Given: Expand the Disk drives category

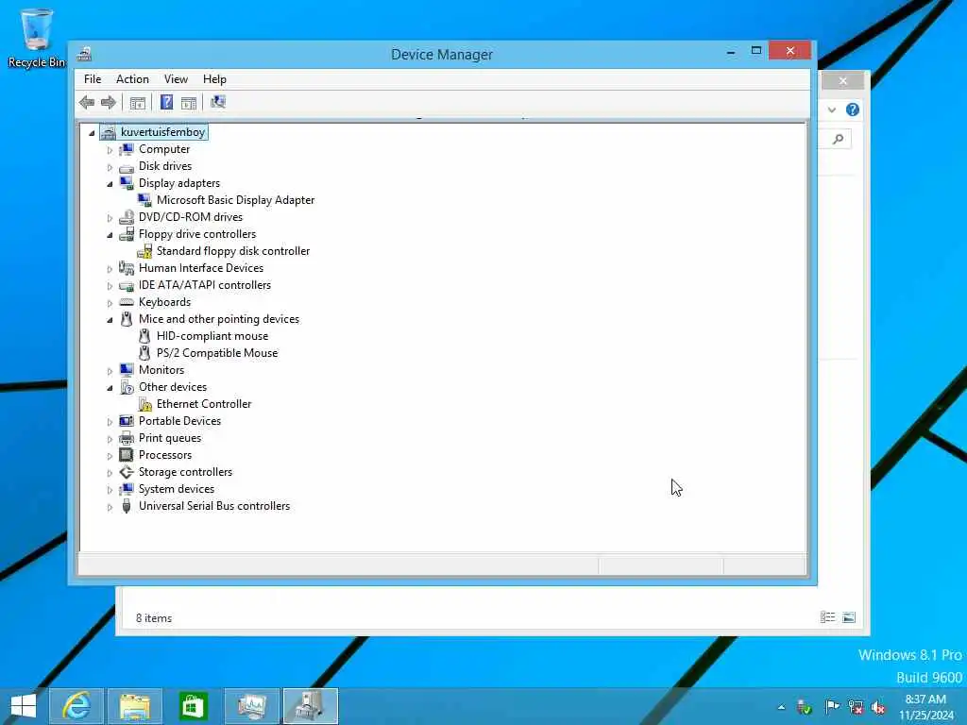Looking at the screenshot, I should (x=110, y=167).
